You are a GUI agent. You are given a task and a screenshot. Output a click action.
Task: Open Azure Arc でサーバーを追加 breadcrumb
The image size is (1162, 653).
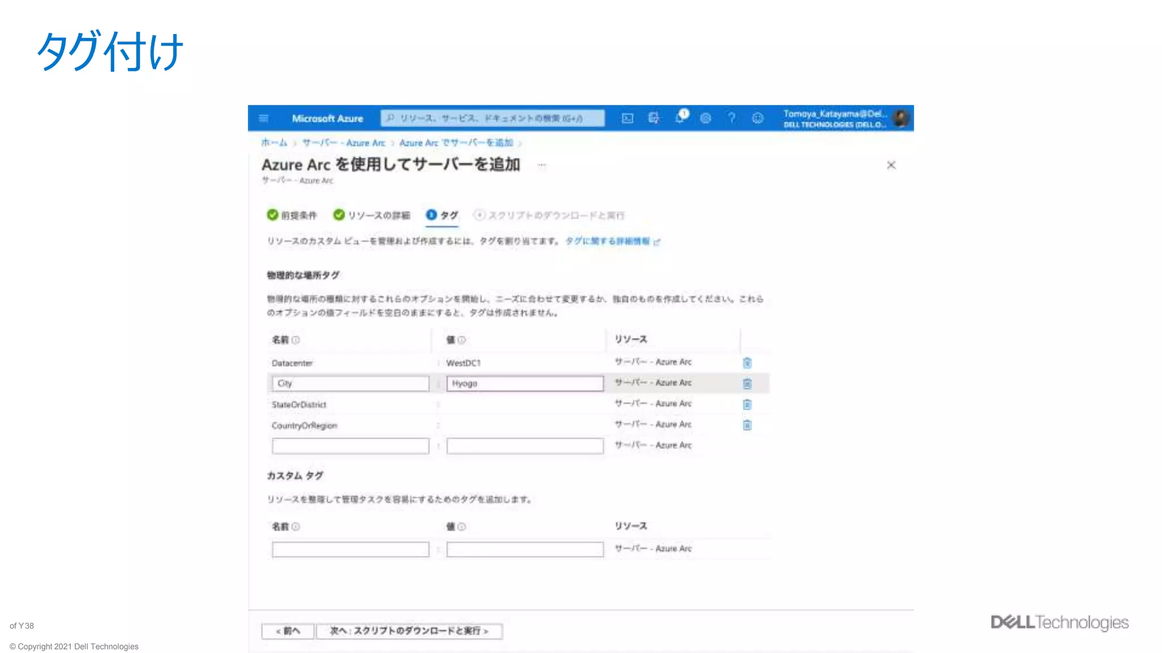(456, 143)
